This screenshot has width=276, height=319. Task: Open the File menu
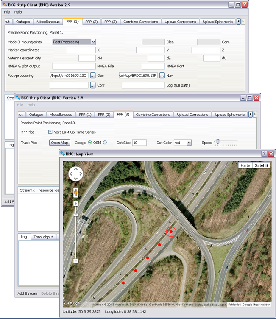coord(7,12)
